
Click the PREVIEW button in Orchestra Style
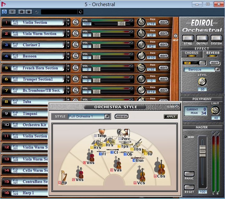point(121,117)
